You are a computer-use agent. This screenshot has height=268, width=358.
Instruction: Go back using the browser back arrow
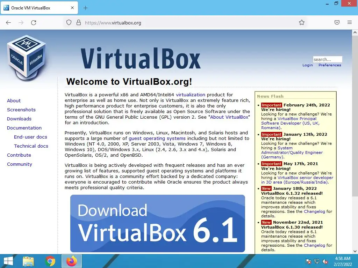click(8, 23)
